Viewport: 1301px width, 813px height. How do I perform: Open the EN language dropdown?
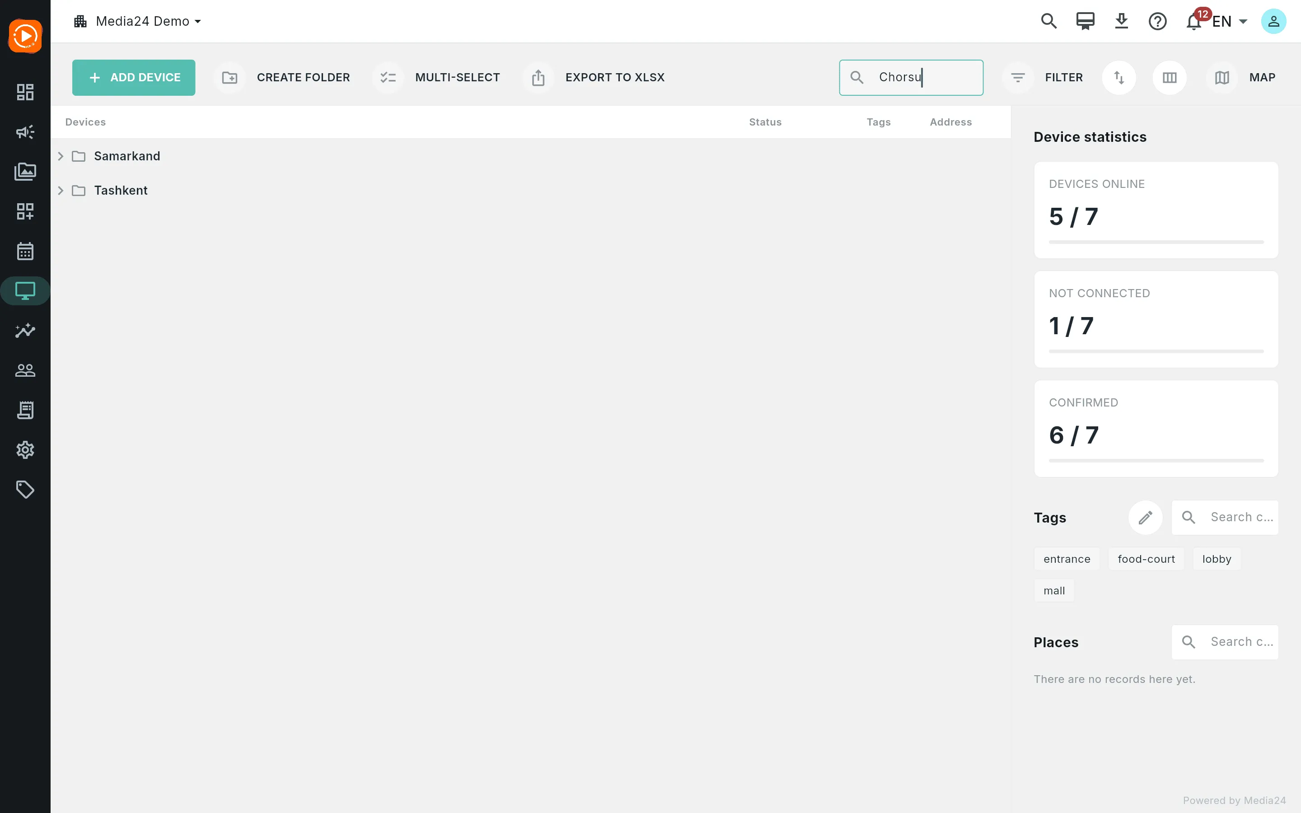click(1230, 22)
